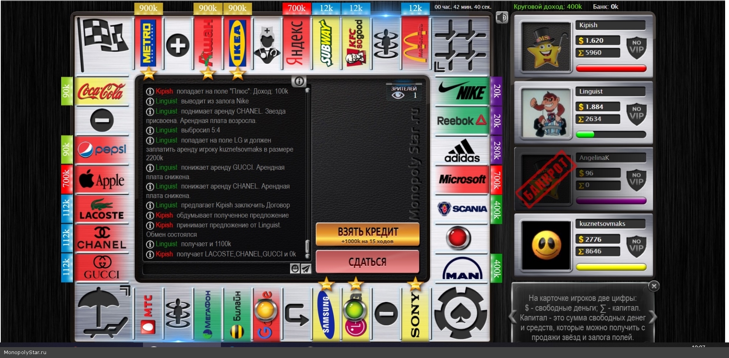Screen dimensions: 729x358
Task: Open the chat info button
Action: click(299, 81)
